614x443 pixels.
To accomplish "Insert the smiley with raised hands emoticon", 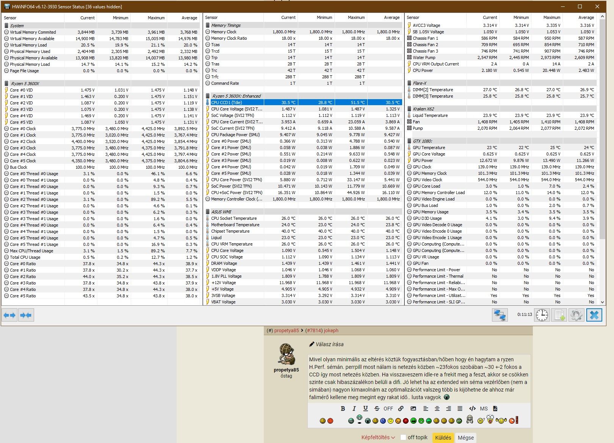I will (x=501, y=421).
